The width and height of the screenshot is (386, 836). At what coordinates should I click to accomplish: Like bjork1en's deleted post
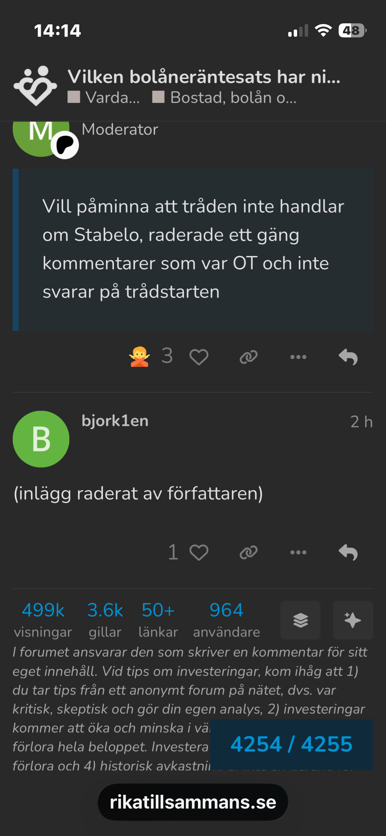[x=199, y=553]
